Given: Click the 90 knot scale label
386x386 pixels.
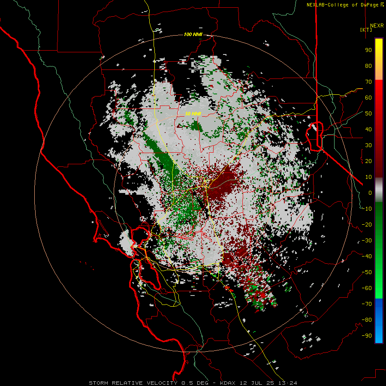Looking at the screenshot, I should pos(368,50).
